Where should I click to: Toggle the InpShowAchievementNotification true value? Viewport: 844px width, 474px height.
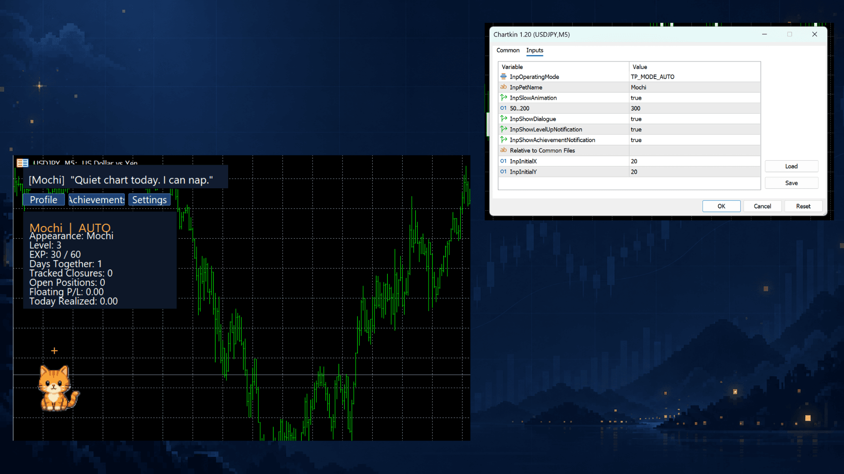(695, 140)
